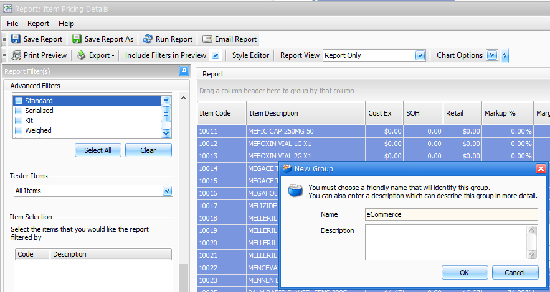Screen dimensions: 550x292
Task: Check the Serialized item type checkbox
Action: 19,111
